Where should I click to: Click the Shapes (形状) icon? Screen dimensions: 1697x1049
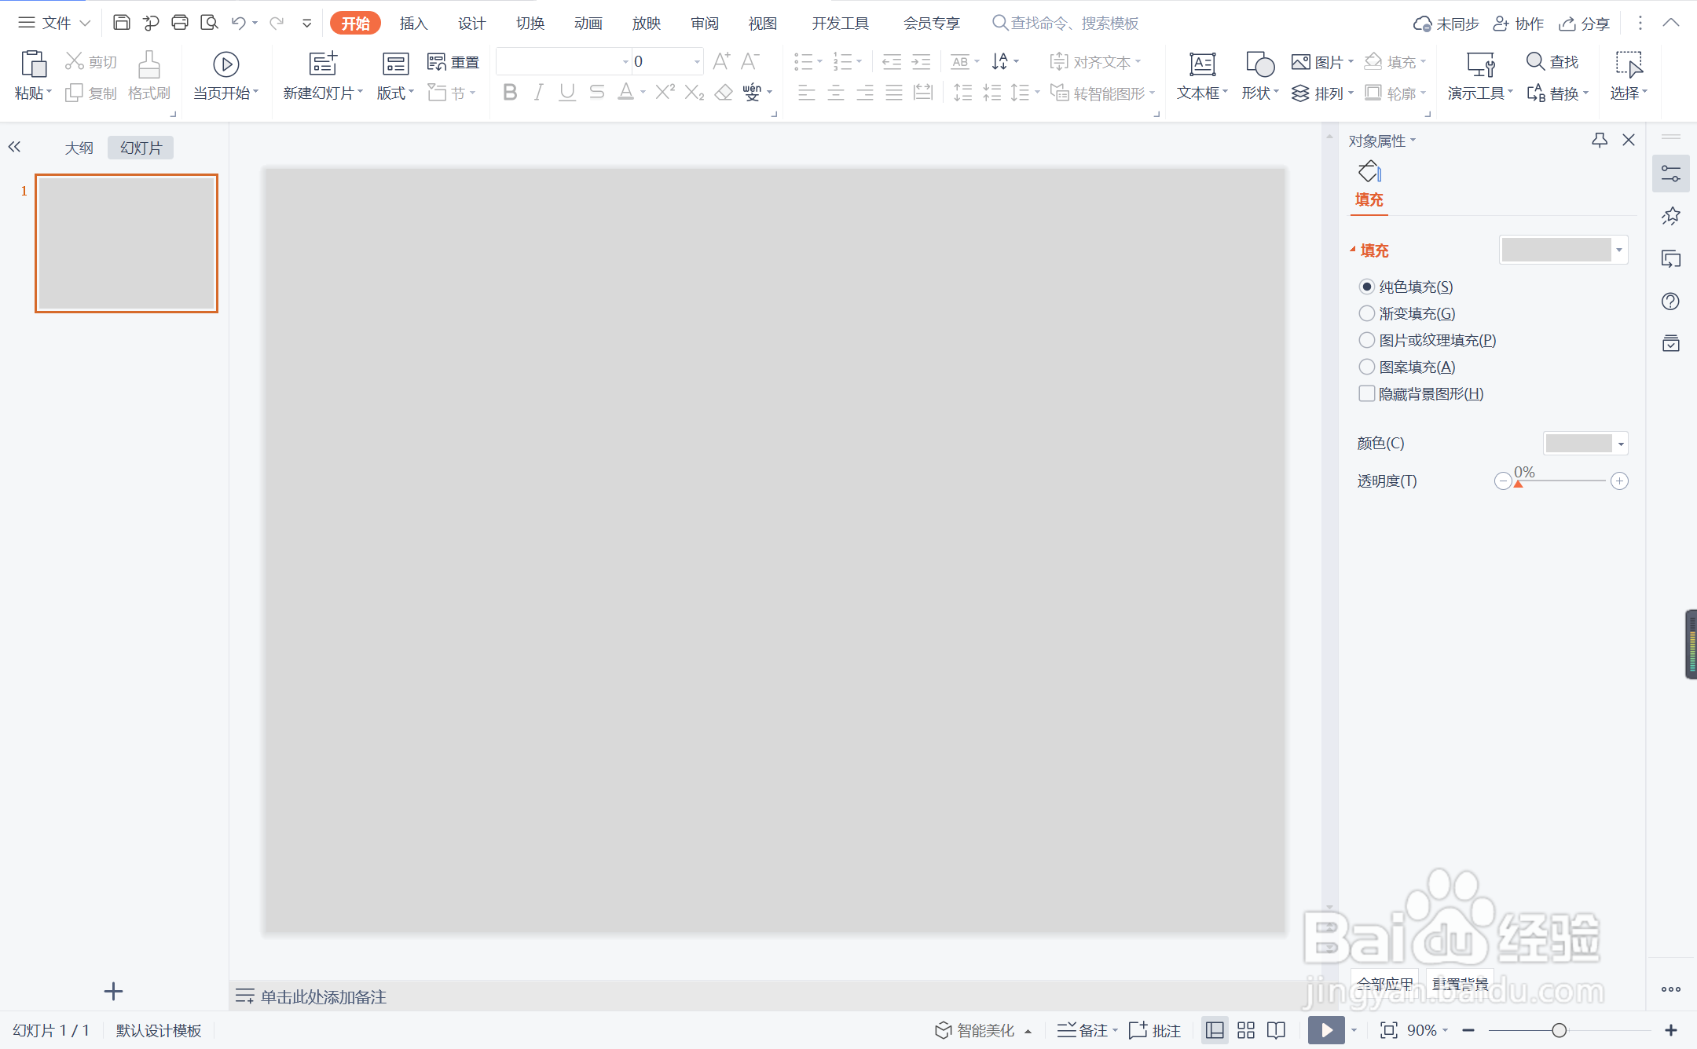point(1259,64)
